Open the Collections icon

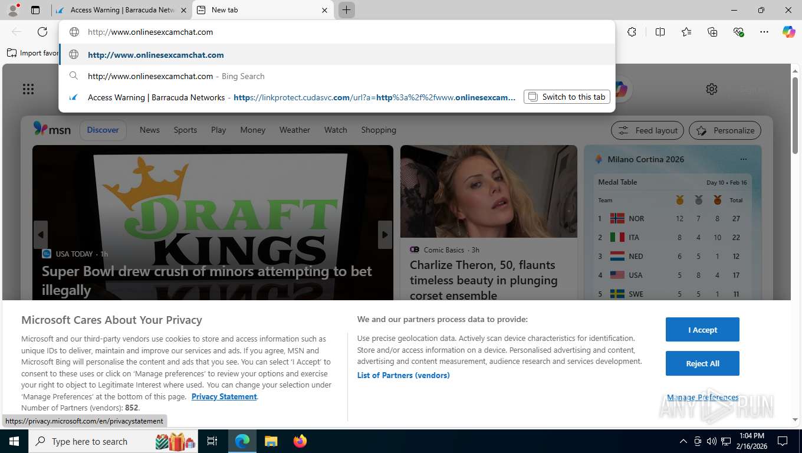[x=712, y=32]
